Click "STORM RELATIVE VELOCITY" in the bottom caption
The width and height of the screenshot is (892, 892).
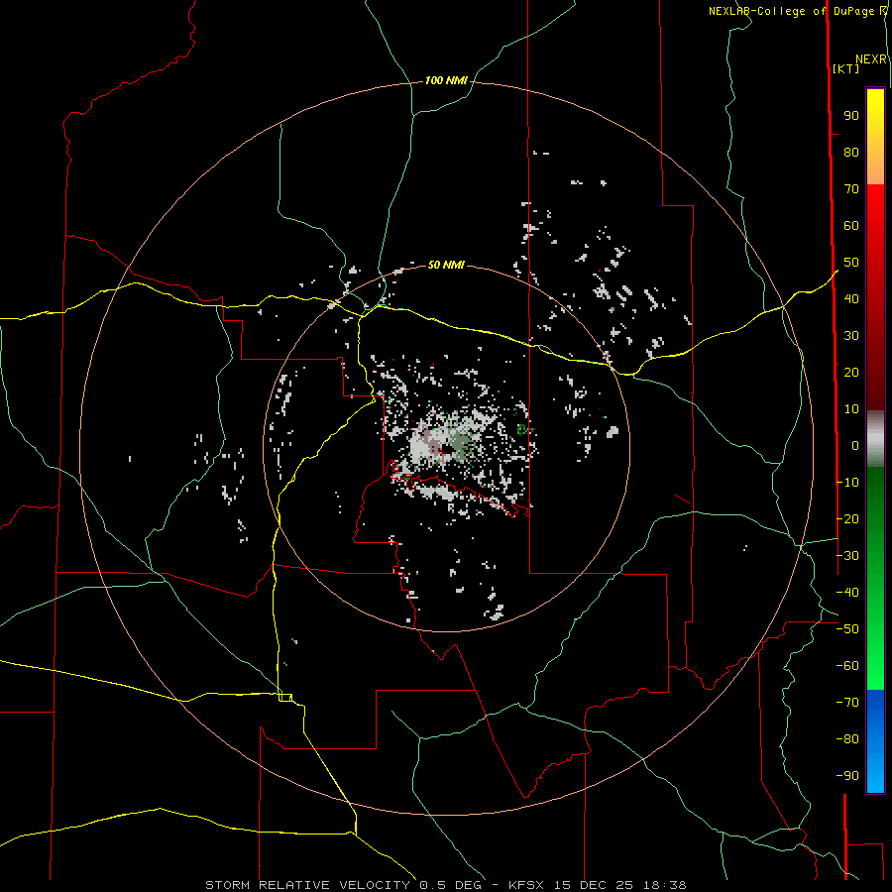[307, 885]
